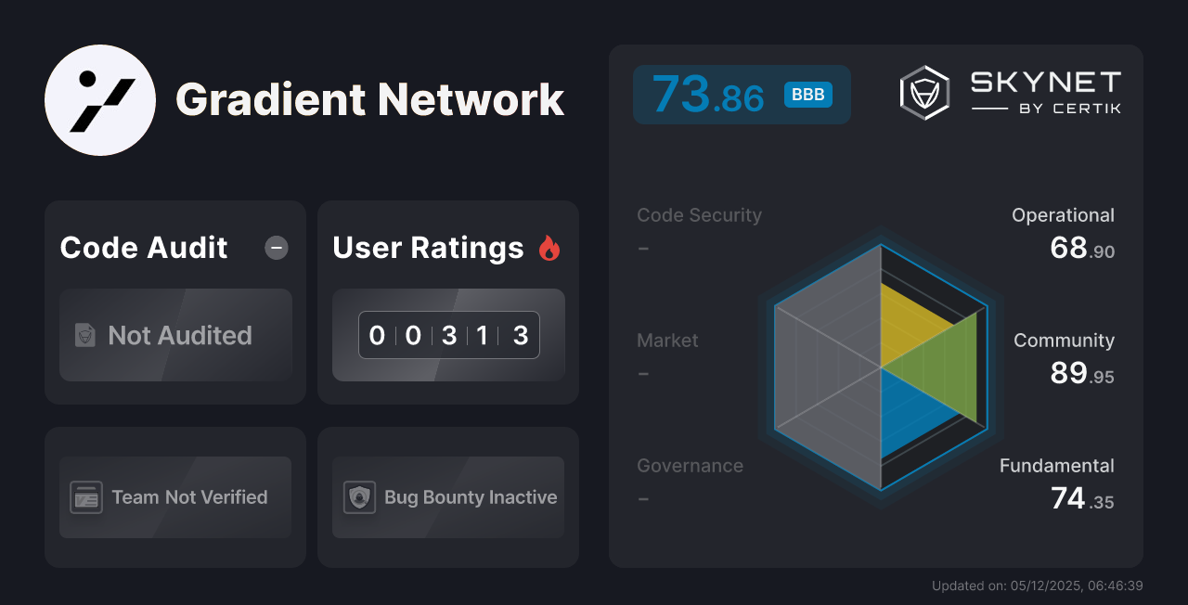Click the bug shield icon beside Bug Bounty Inactive
Viewport: 1188px width, 605px height.
click(x=360, y=497)
